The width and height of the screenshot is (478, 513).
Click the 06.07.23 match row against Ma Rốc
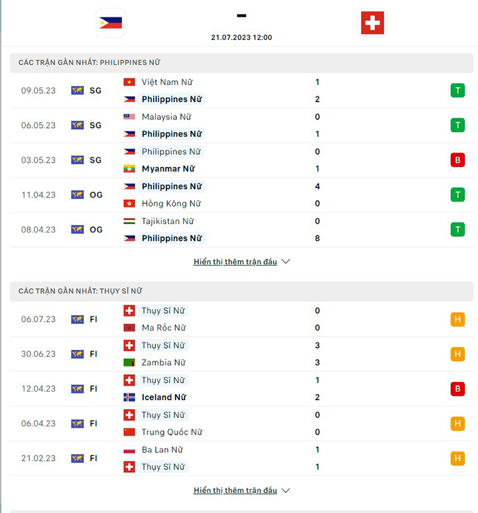pyautogui.click(x=239, y=319)
